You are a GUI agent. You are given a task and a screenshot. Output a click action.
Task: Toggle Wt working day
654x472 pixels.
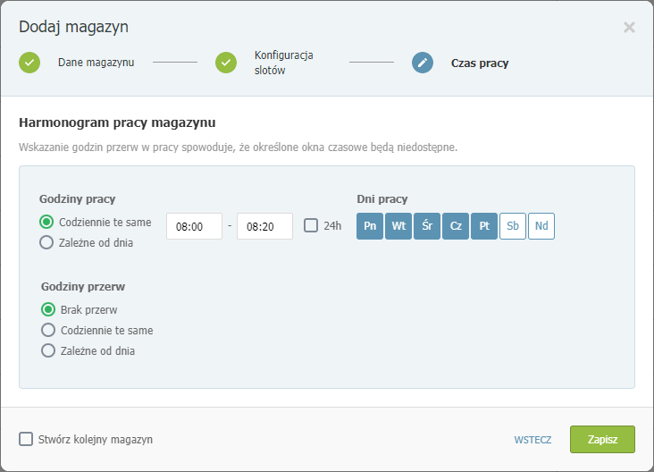pos(398,226)
